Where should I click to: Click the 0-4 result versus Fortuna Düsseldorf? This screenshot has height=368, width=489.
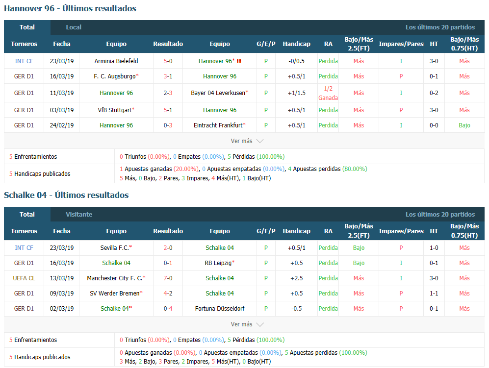(x=168, y=309)
